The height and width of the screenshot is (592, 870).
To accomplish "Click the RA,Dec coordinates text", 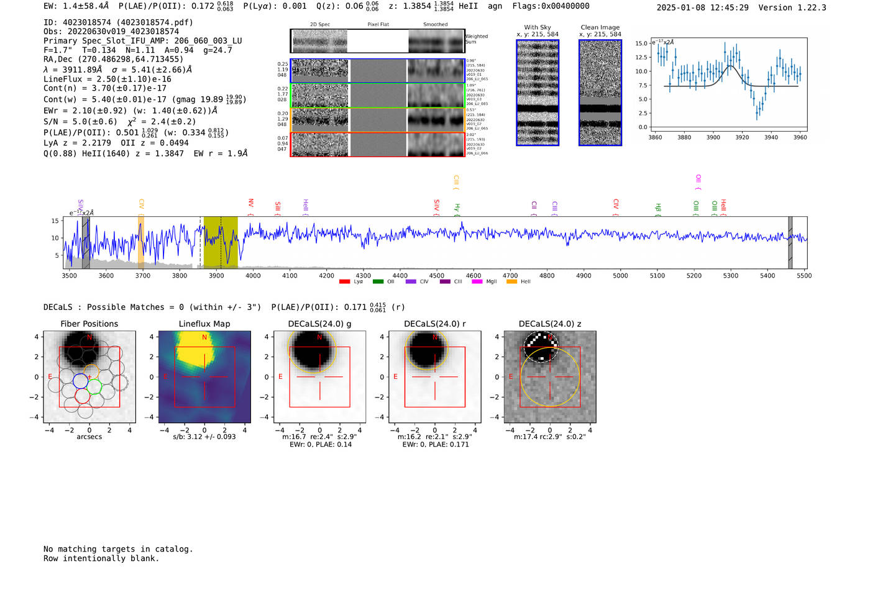I will click(114, 59).
